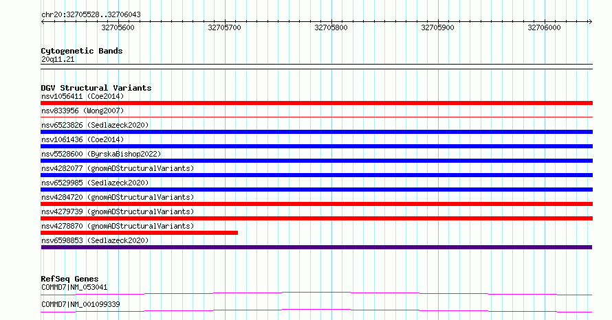This screenshot has height=320, width=612.
Task: Click the 20q11.21 band label
Action: coord(58,59)
